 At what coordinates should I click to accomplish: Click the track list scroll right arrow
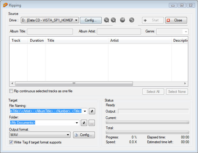185,83
